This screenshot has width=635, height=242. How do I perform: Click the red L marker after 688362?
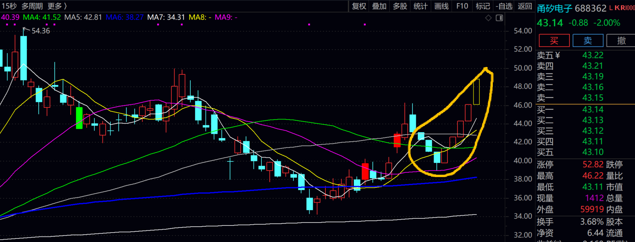point(611,8)
